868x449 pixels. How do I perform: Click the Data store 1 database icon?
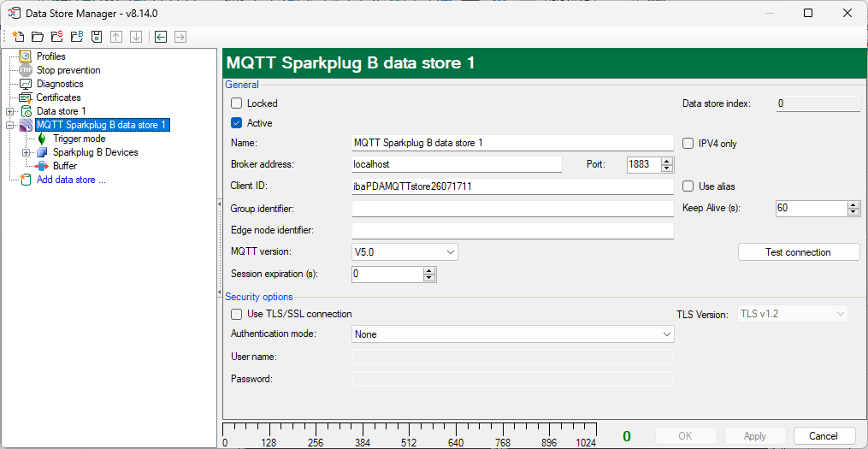tap(26, 111)
